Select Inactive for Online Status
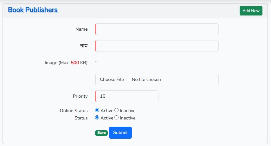 (117, 110)
